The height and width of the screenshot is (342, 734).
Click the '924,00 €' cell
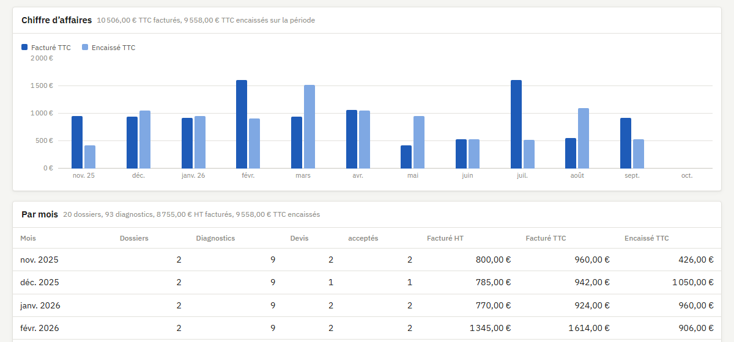tap(592, 305)
